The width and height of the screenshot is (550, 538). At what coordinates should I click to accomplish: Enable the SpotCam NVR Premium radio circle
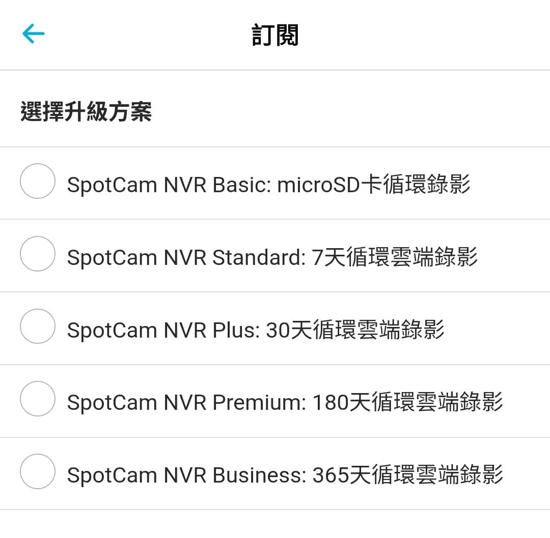click(x=37, y=399)
